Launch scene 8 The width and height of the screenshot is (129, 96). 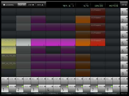124,65
